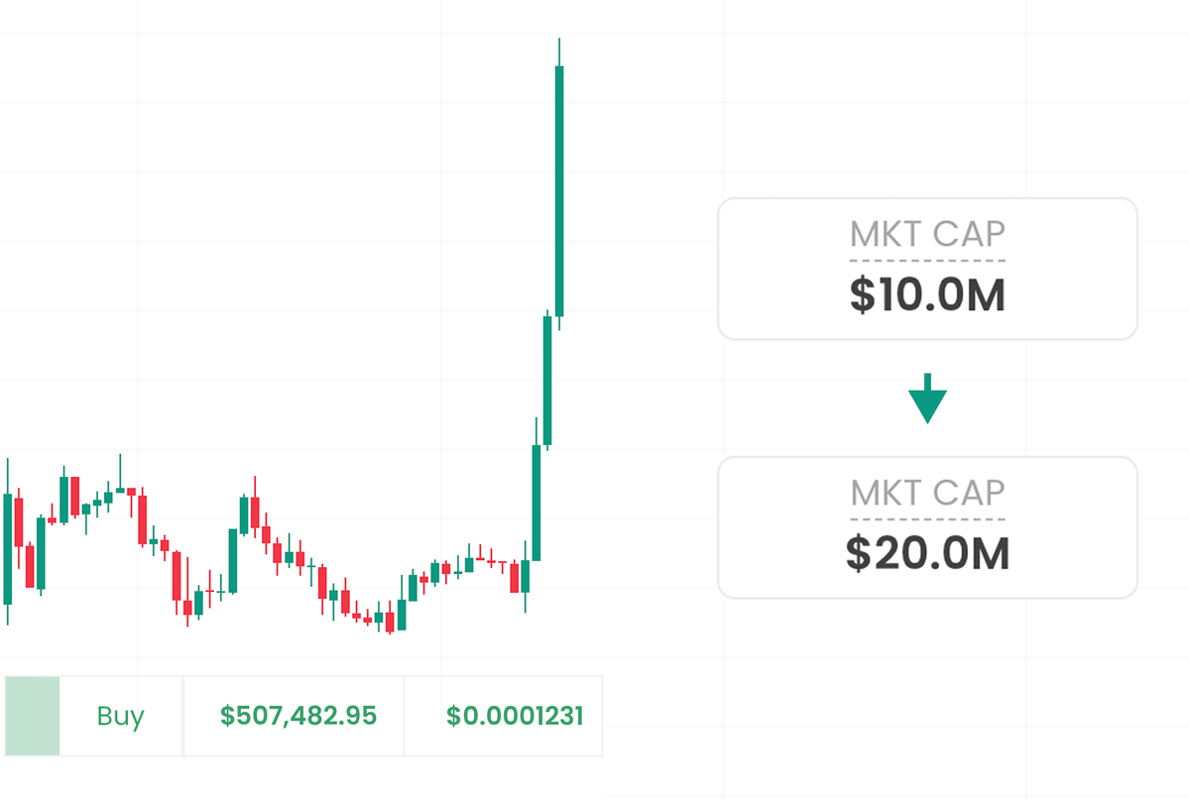The image size is (1190, 801).
Task: Click the $10.0M market cap card
Action: [x=927, y=269]
